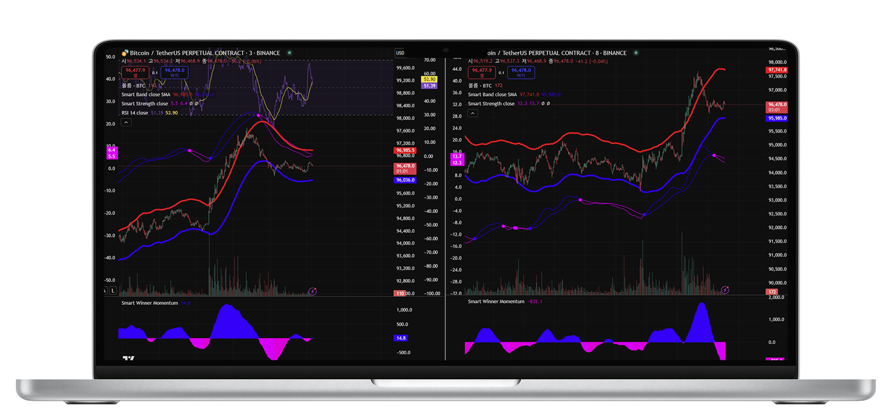Viewport: 892px width, 408px height.
Task: Open the USD currency selector
Action: (400, 53)
